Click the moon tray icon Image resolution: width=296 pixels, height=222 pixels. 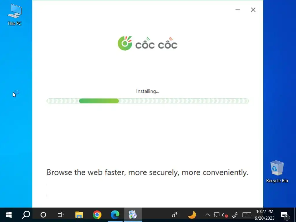[192, 215]
